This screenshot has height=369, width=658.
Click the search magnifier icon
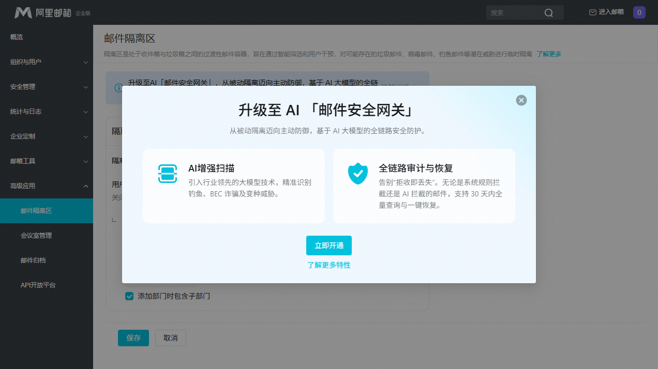[549, 13]
